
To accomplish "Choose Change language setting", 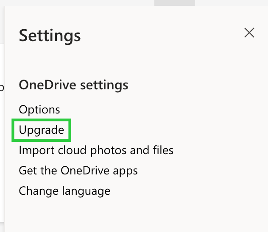I will coord(64,191).
